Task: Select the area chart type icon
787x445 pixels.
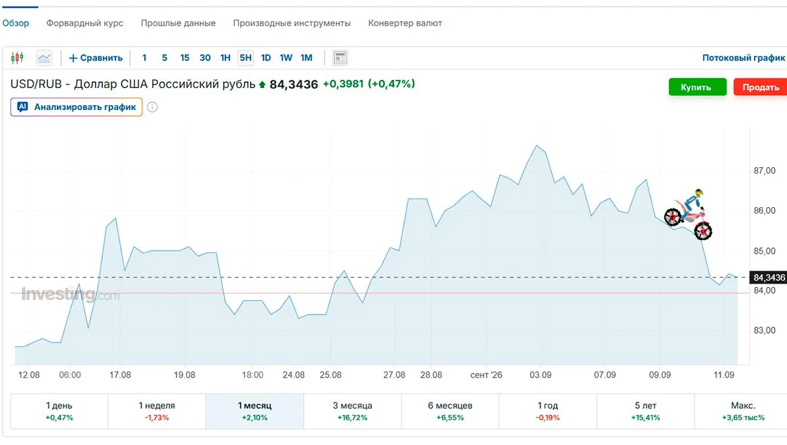Action: tap(45, 58)
